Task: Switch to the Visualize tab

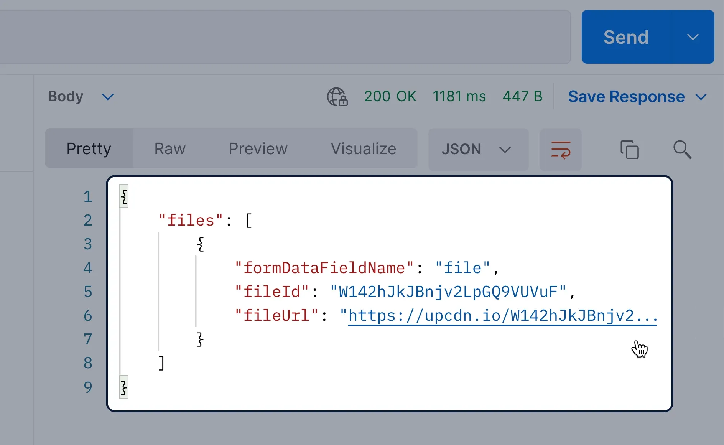Action: click(364, 148)
